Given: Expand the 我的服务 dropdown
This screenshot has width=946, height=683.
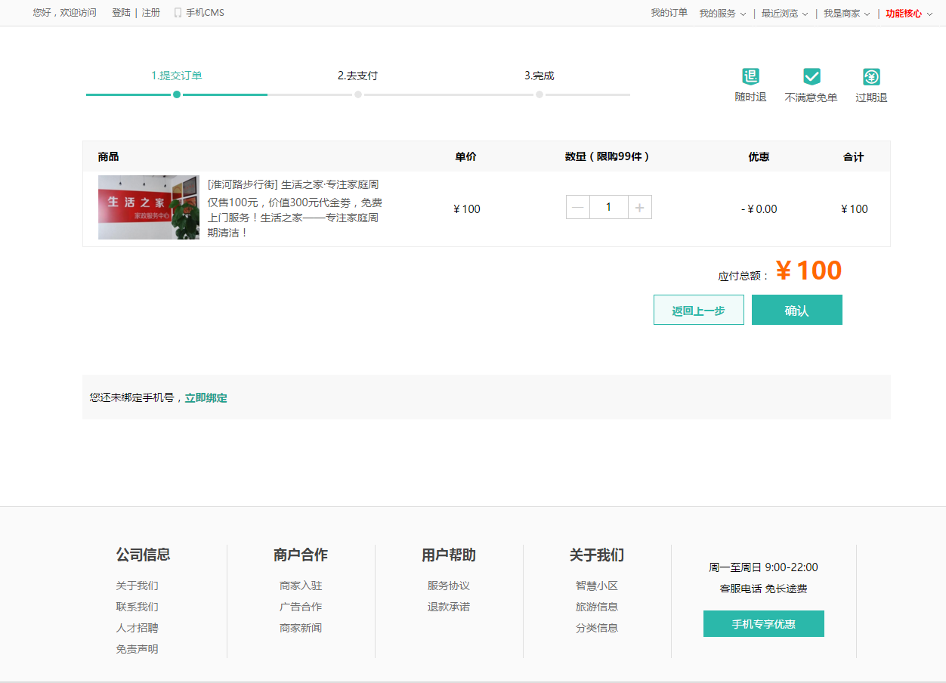Looking at the screenshot, I should [x=722, y=14].
